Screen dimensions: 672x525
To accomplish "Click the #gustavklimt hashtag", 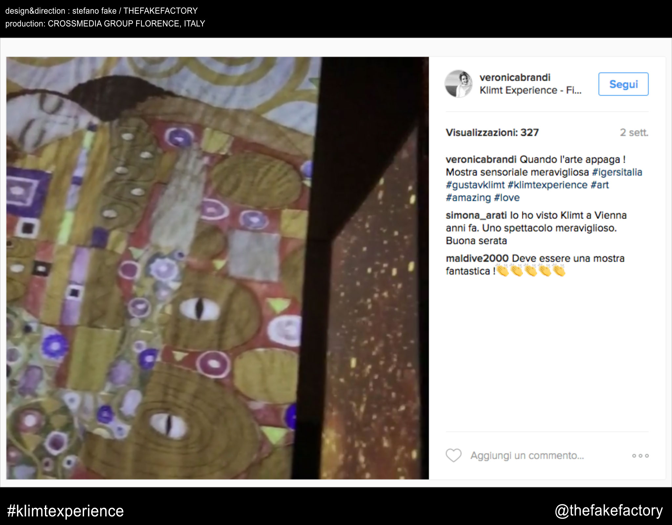I will [x=475, y=185].
